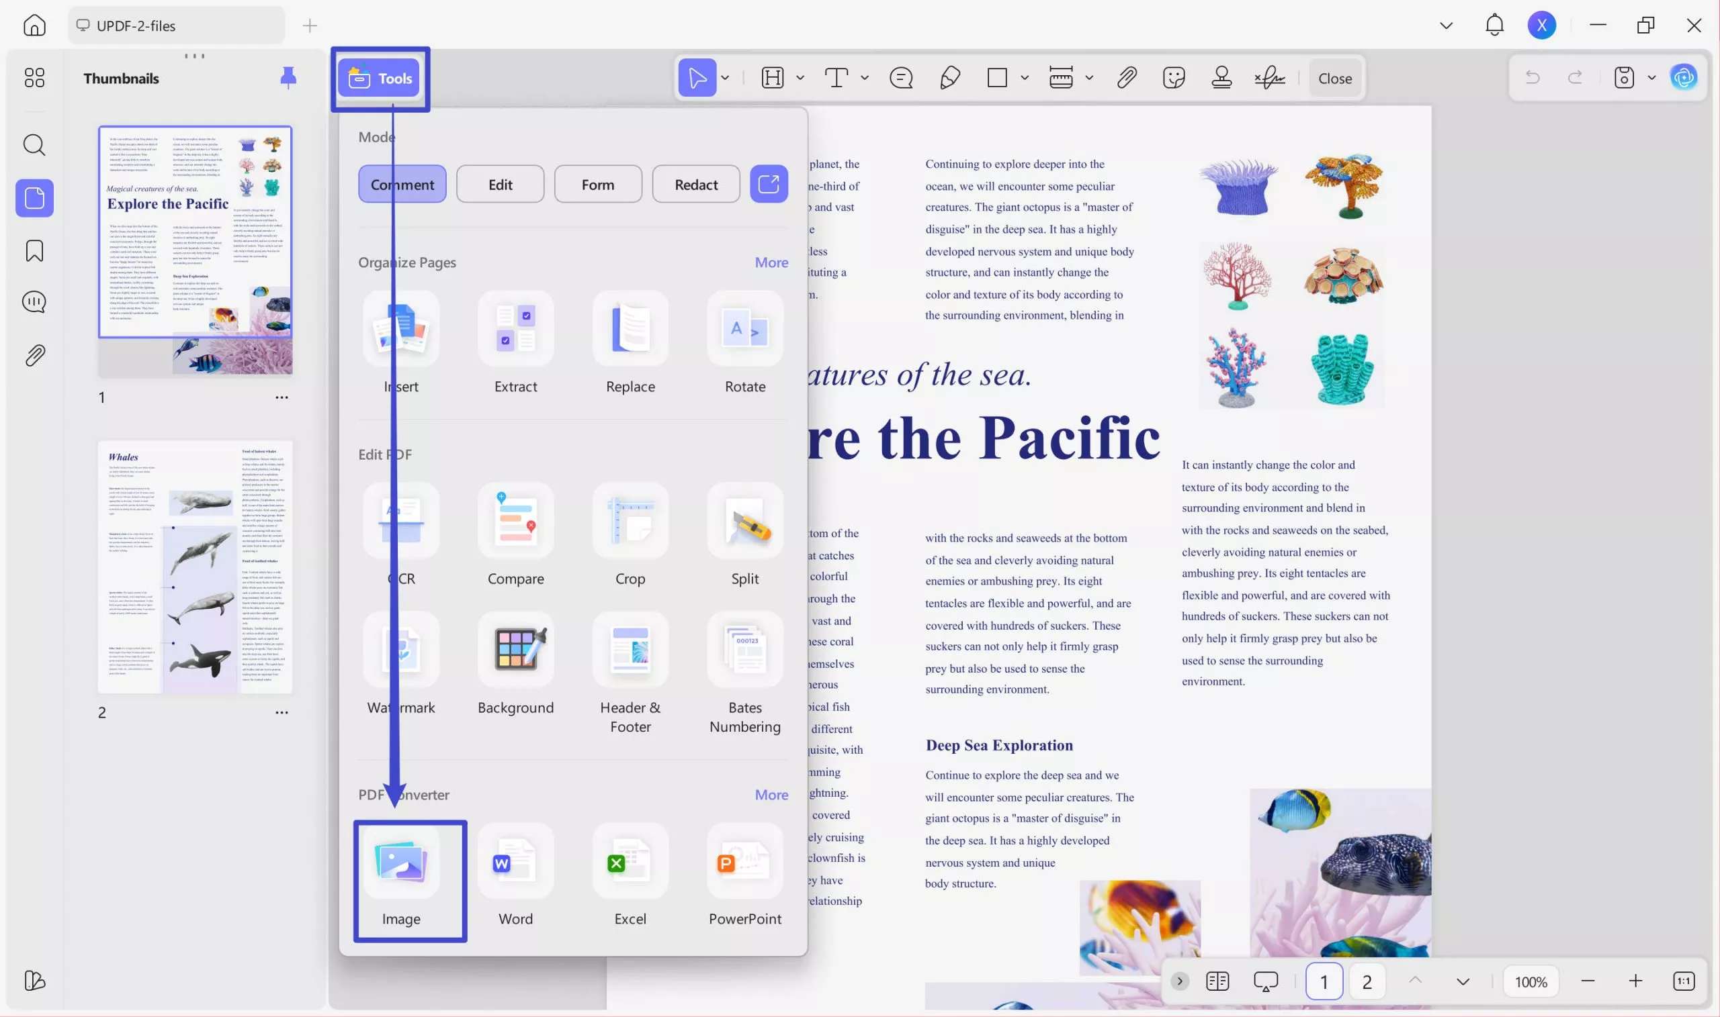
Task: Open the sticky note comment tool
Action: pyautogui.click(x=901, y=77)
